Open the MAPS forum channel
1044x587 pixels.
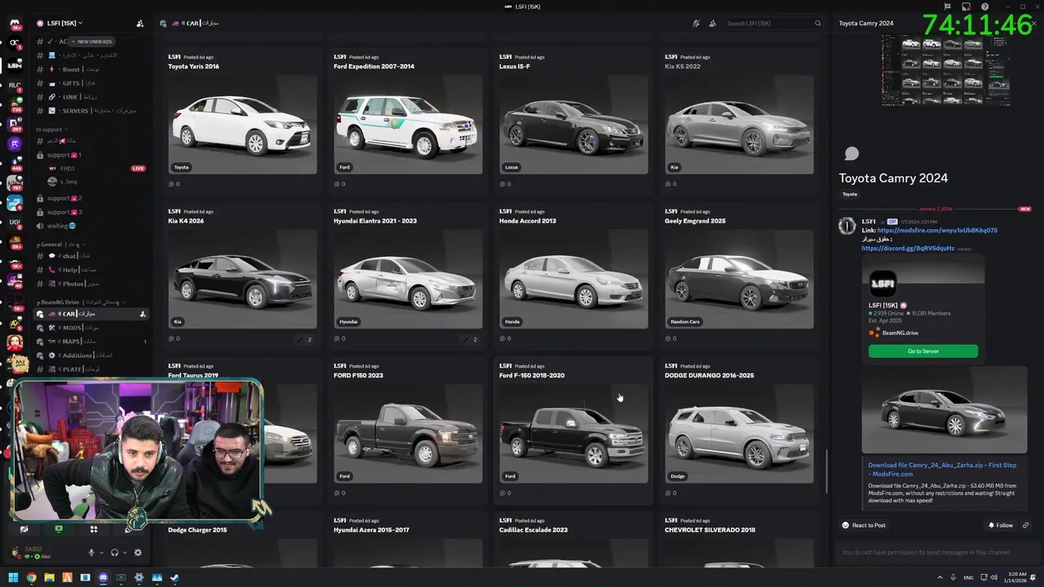click(90, 342)
